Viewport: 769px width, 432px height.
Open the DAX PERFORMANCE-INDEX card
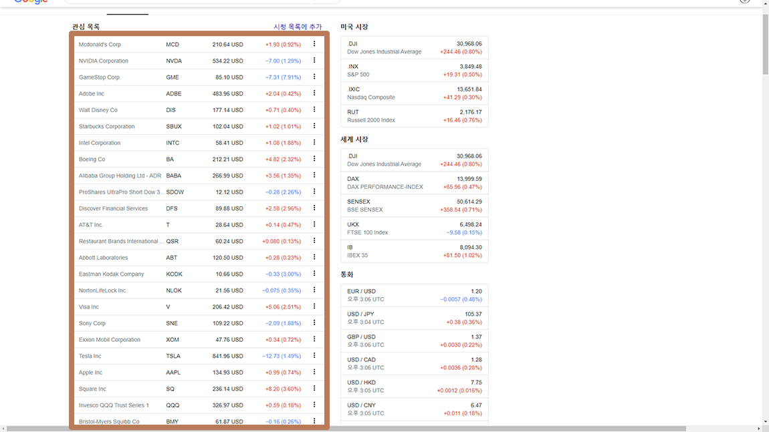[x=415, y=183]
